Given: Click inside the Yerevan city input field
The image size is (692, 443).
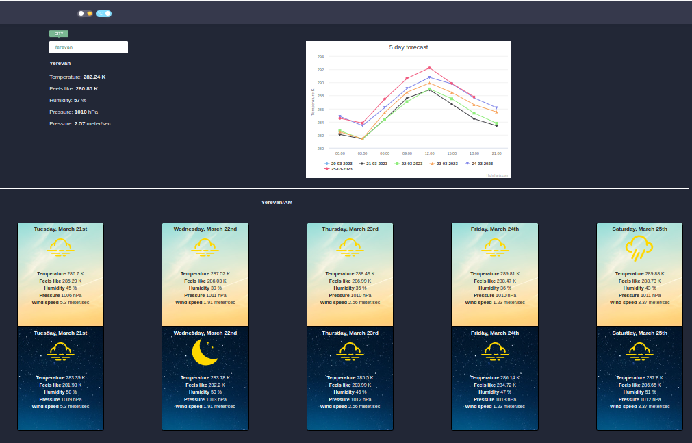Looking at the screenshot, I should 88,47.
